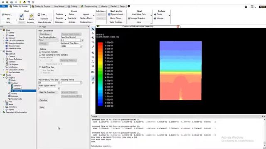Open the File menu
Screen dimensions: 266x149
(x=4, y=6)
